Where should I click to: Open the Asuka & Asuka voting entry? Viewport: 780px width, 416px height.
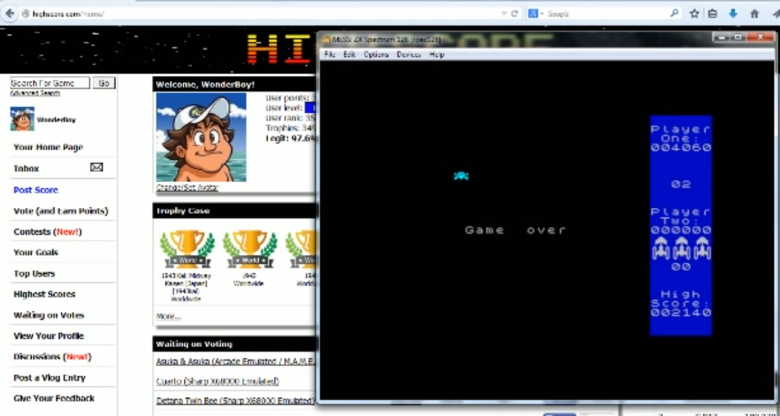pyautogui.click(x=235, y=361)
